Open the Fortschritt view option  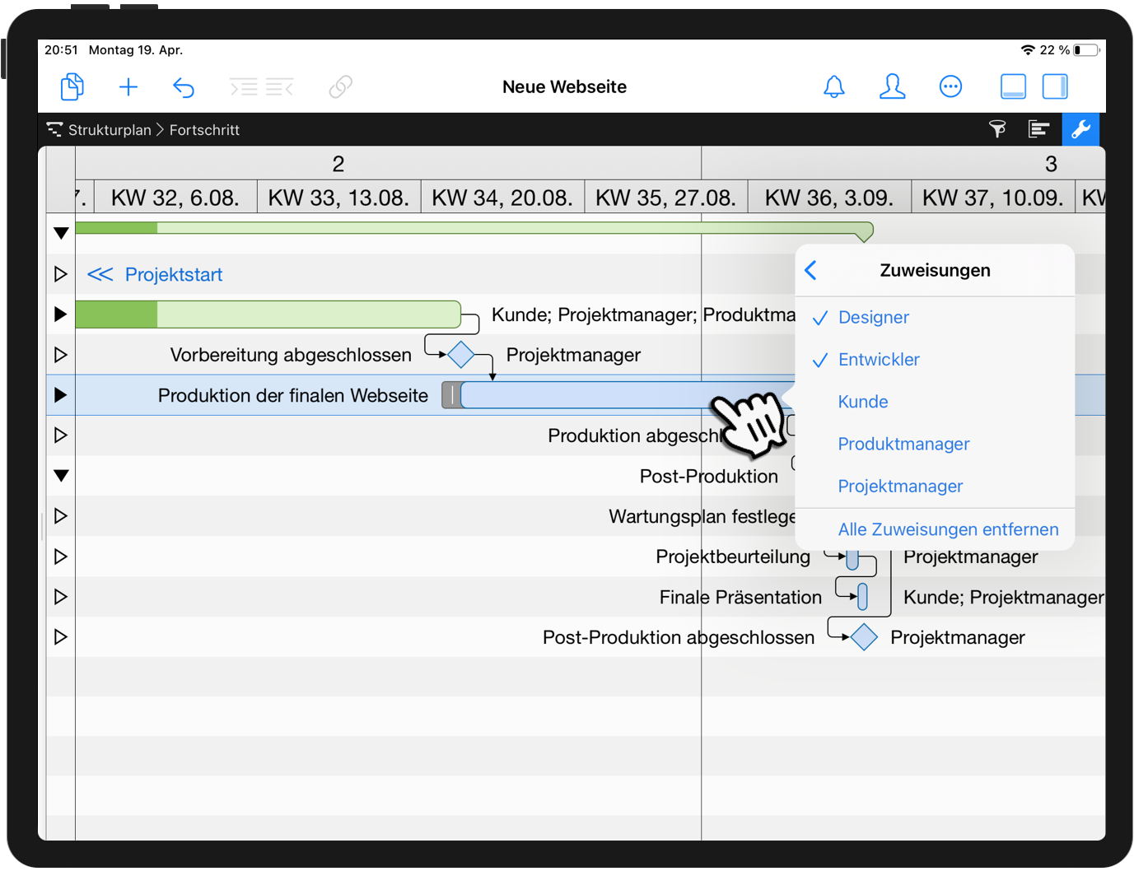coord(204,129)
